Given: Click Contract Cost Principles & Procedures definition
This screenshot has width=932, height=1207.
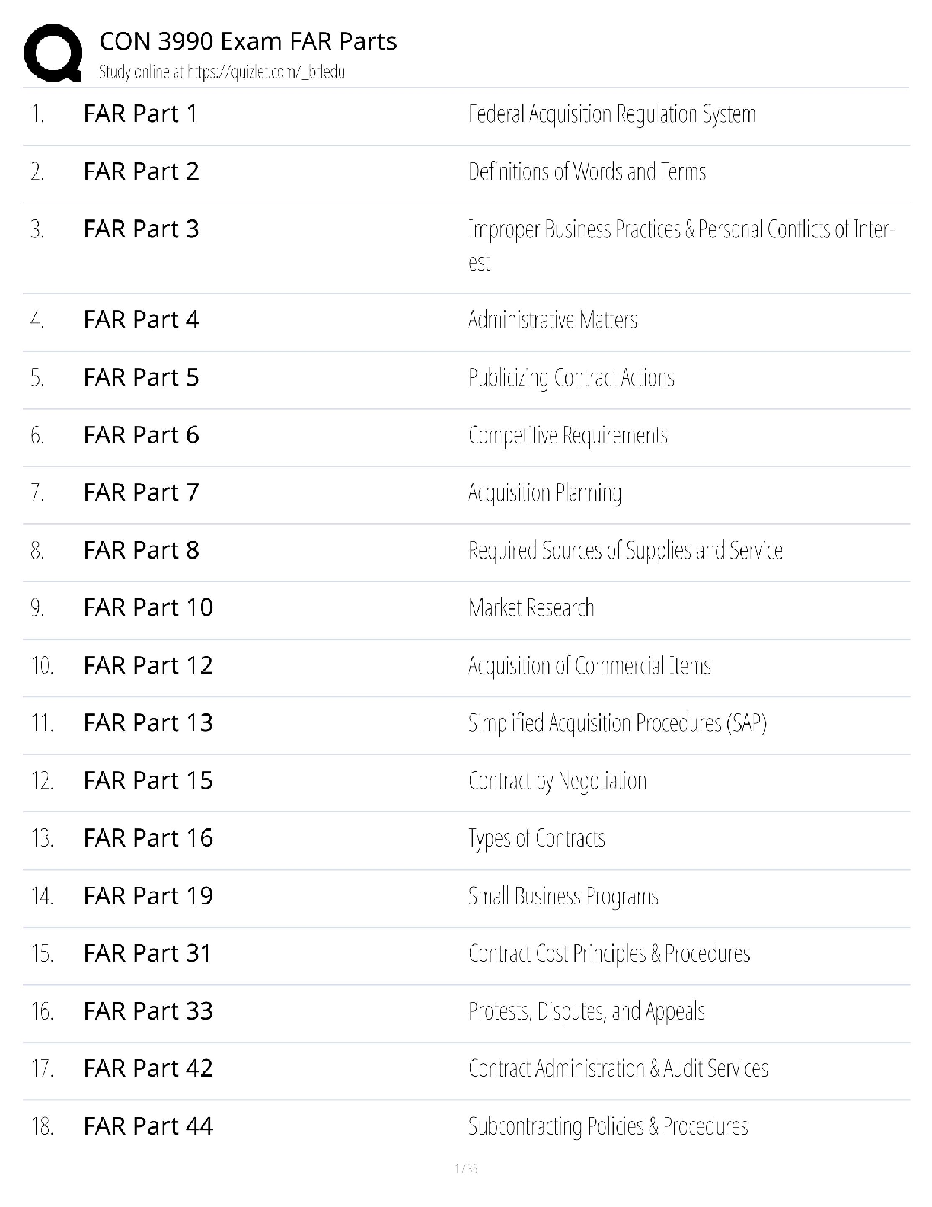Looking at the screenshot, I should [x=608, y=953].
